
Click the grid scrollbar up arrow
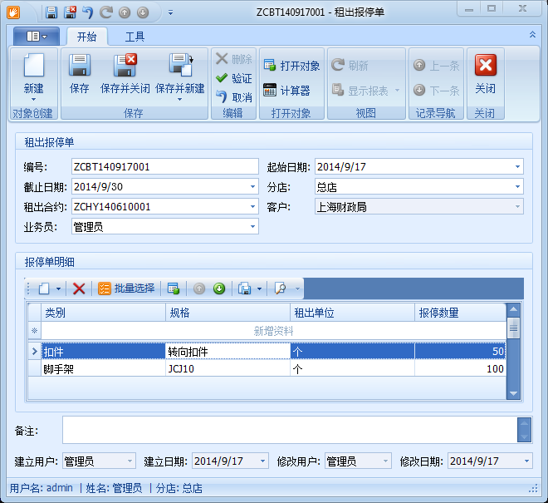coord(513,309)
